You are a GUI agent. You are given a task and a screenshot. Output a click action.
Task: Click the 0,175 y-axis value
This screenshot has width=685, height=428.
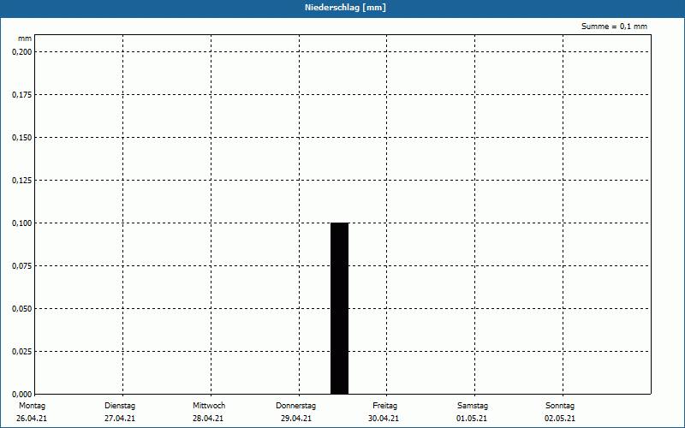(x=22, y=95)
